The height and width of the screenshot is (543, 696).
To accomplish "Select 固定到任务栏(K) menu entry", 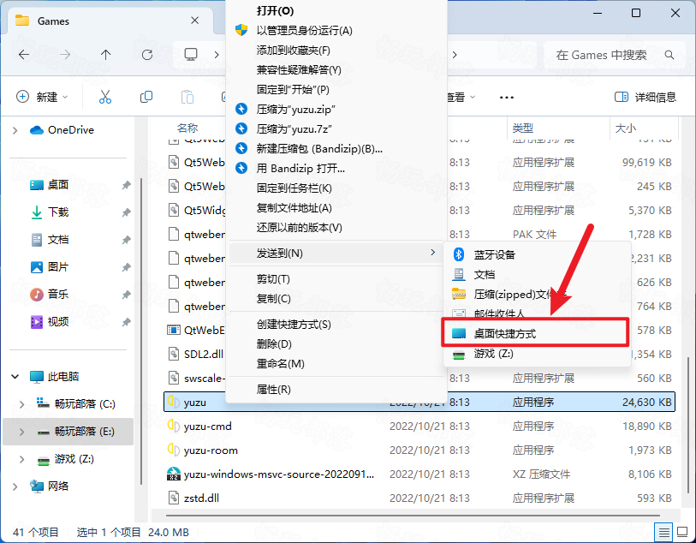I will [336, 188].
